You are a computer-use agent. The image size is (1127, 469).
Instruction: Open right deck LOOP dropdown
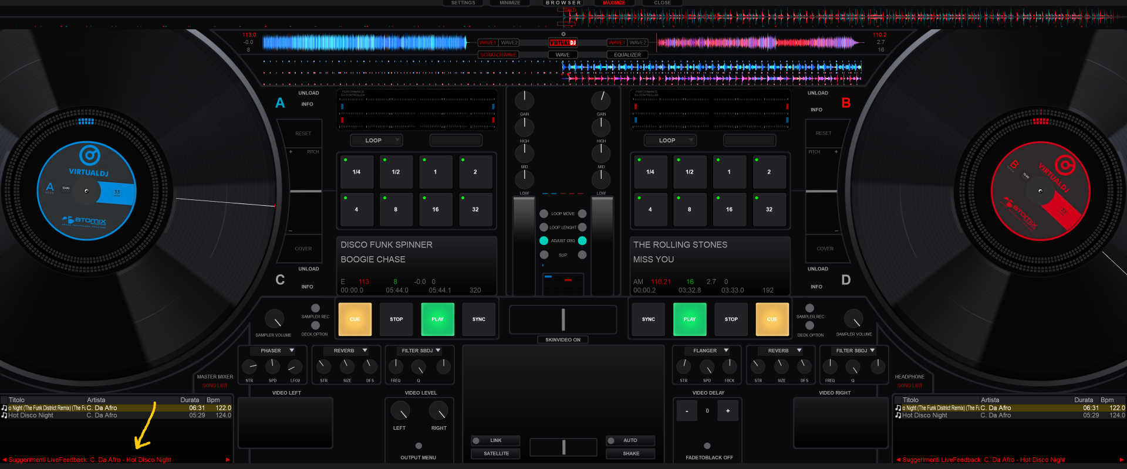(670, 140)
